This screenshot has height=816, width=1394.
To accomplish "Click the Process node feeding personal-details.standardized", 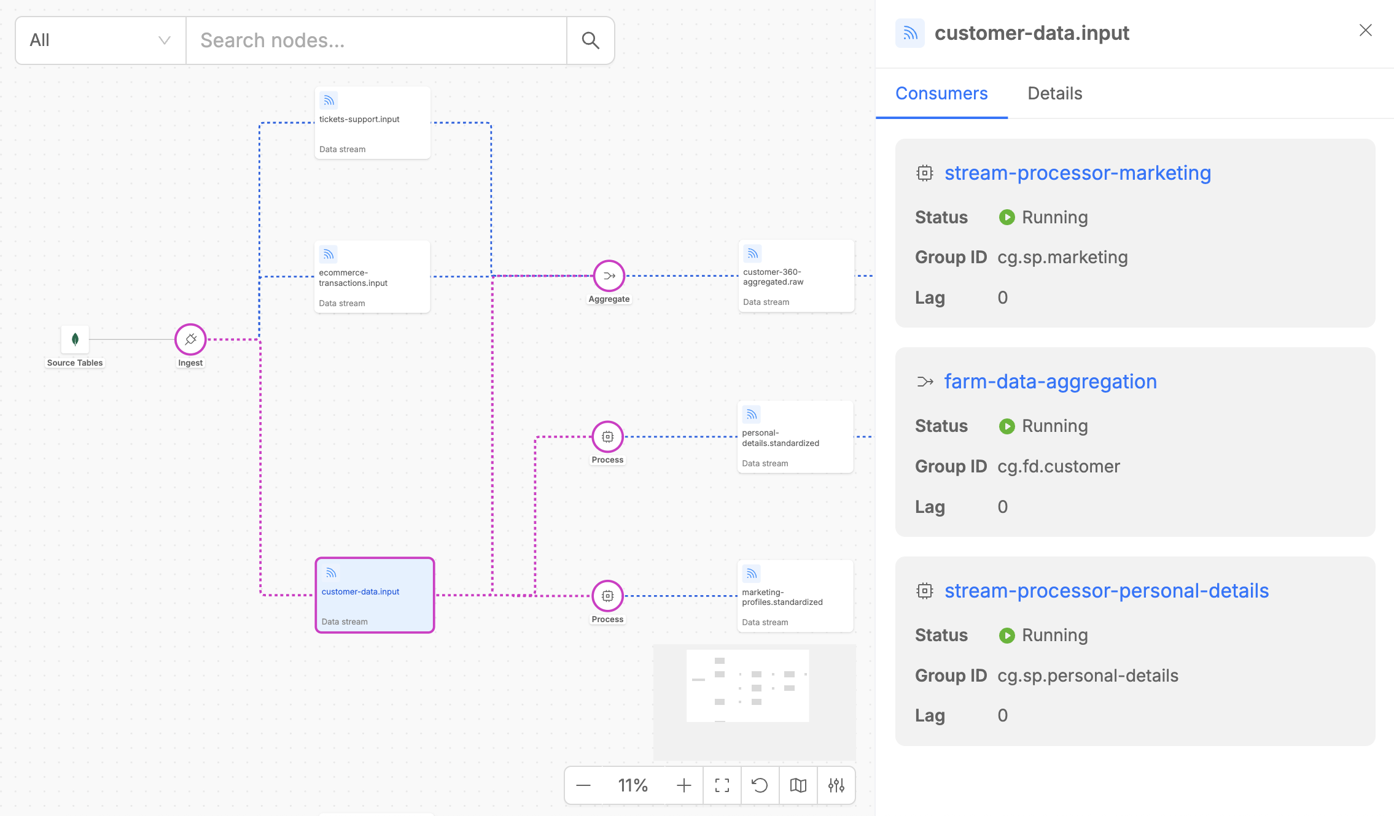I will point(607,436).
